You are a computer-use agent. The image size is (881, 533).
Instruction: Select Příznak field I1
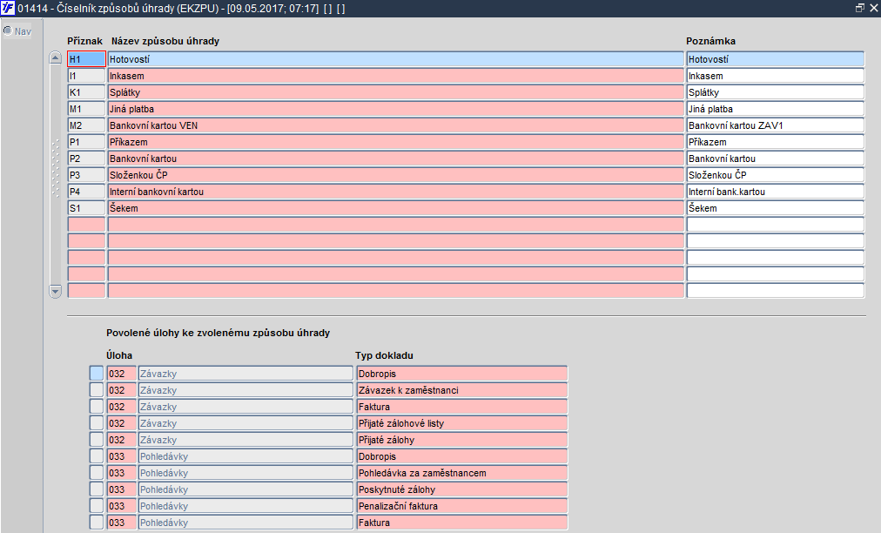86,76
